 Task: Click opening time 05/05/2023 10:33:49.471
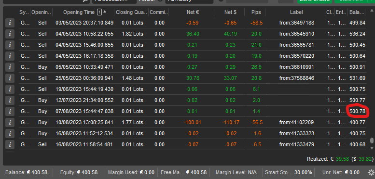(x=84, y=67)
